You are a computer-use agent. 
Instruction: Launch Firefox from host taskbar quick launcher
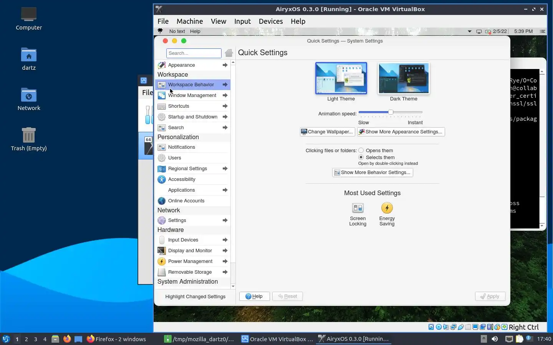tap(67, 339)
